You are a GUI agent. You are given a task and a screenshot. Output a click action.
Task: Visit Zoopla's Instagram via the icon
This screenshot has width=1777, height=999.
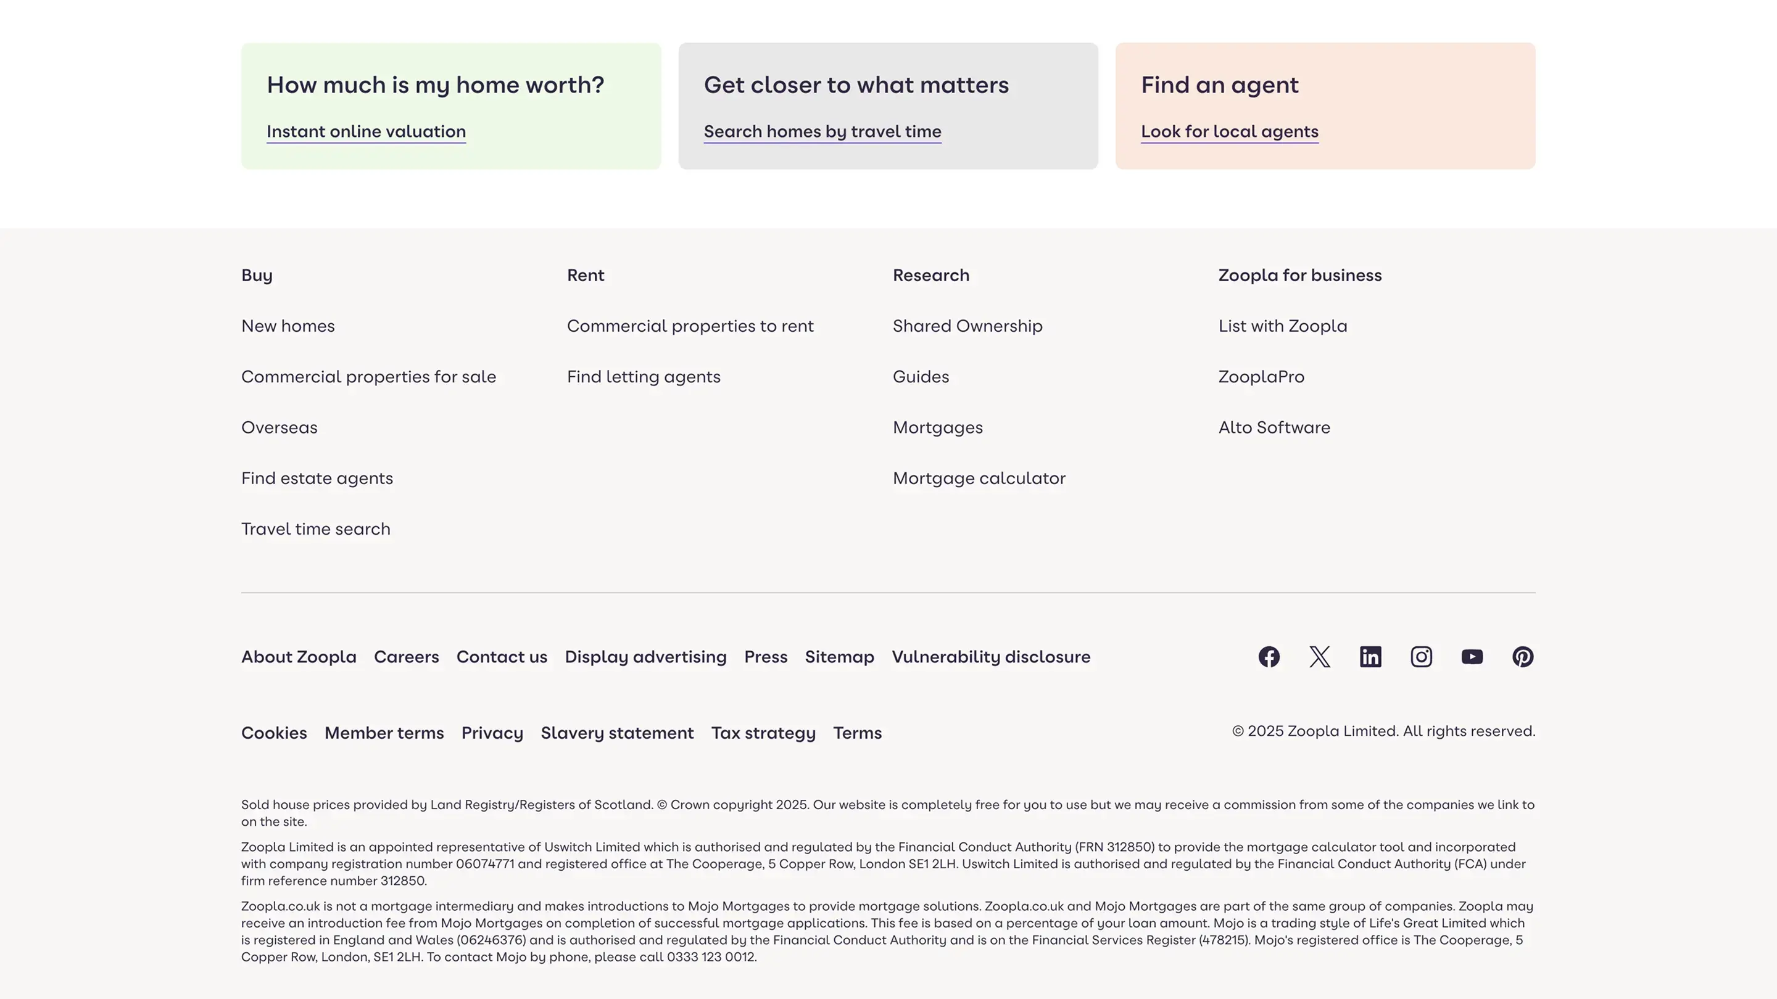pyautogui.click(x=1421, y=657)
